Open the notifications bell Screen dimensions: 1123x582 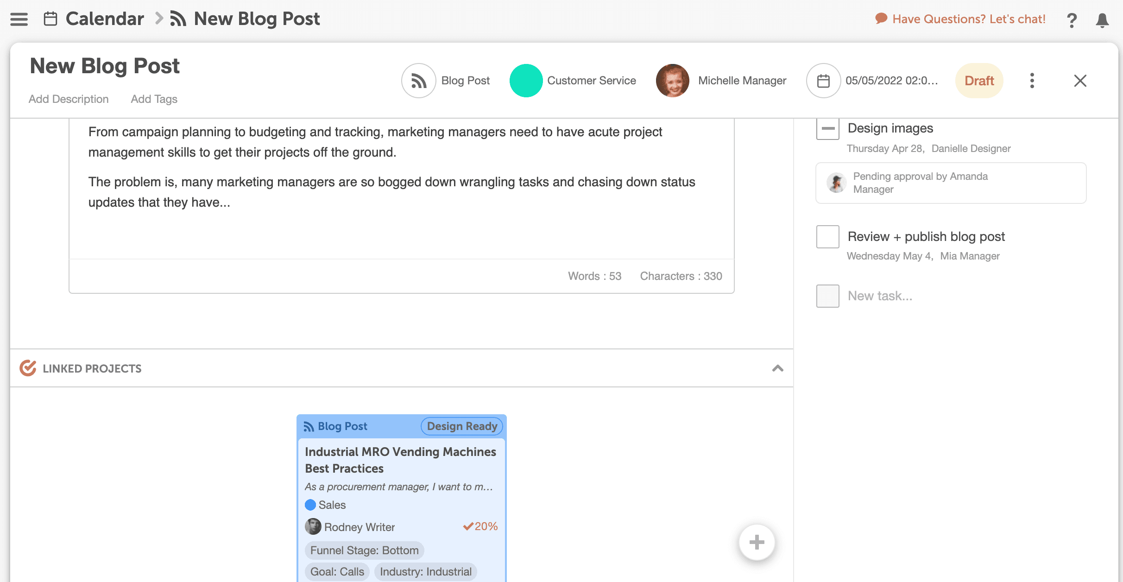tap(1102, 20)
